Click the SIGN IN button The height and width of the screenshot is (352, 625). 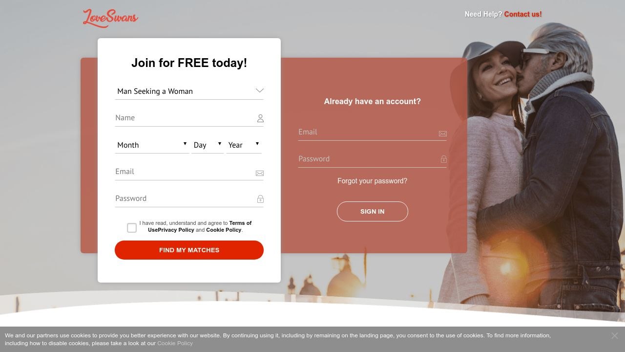(373, 211)
